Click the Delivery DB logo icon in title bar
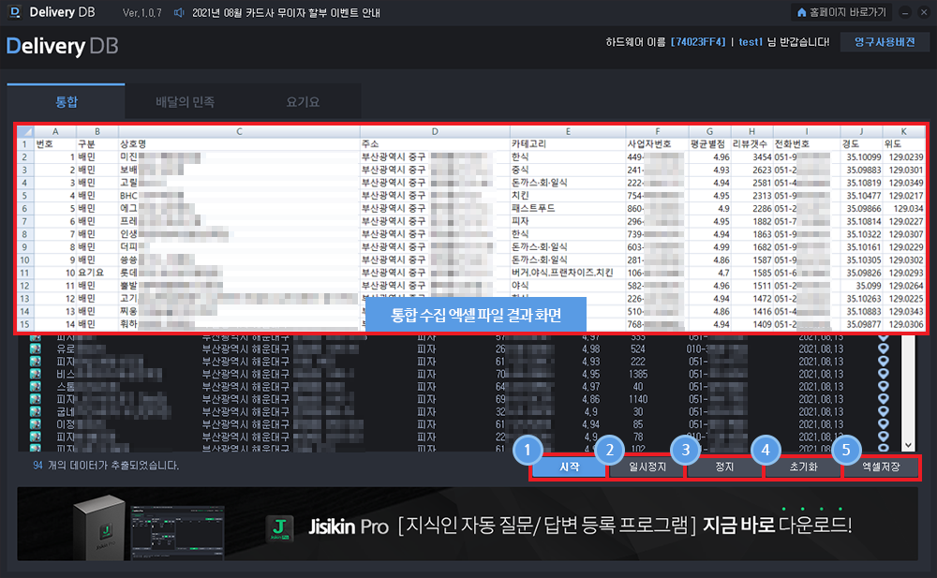The width and height of the screenshot is (937, 578). [15, 12]
